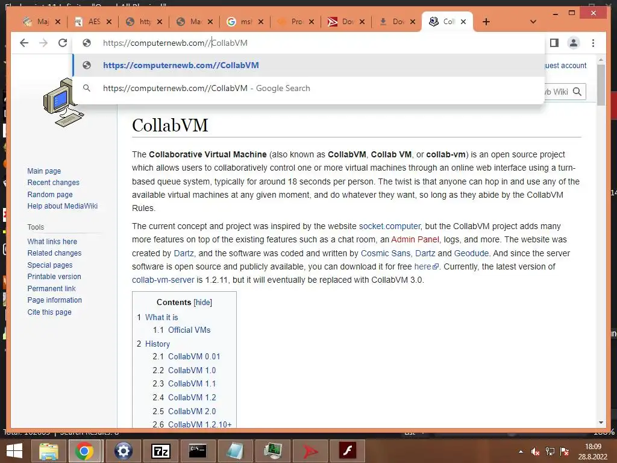The image size is (617, 463).
Task: Click the browser forward arrow
Action: coord(43,43)
